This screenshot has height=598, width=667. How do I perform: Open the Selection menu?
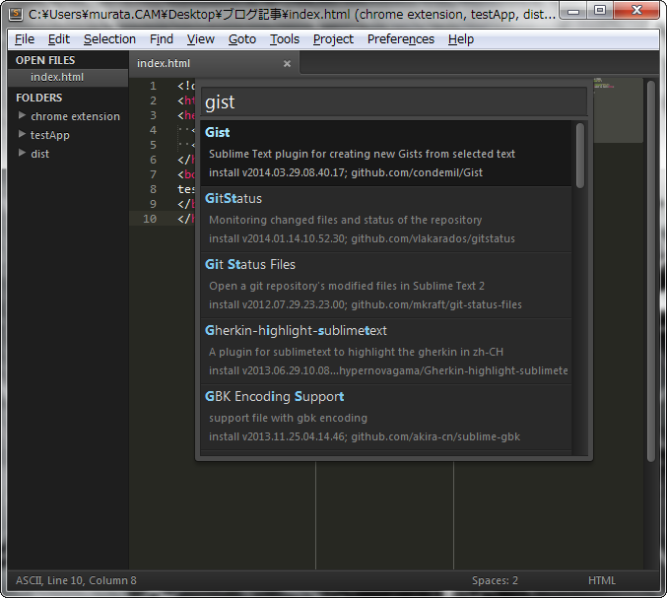109,39
